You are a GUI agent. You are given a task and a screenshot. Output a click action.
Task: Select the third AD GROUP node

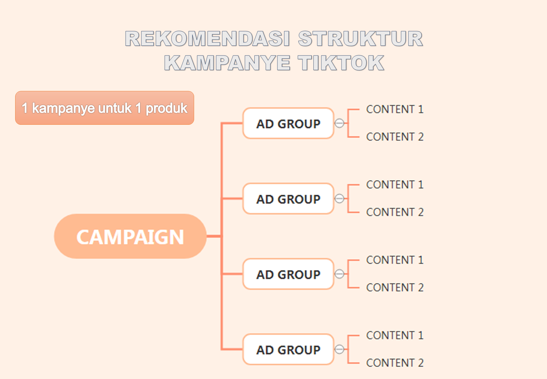[288, 274]
